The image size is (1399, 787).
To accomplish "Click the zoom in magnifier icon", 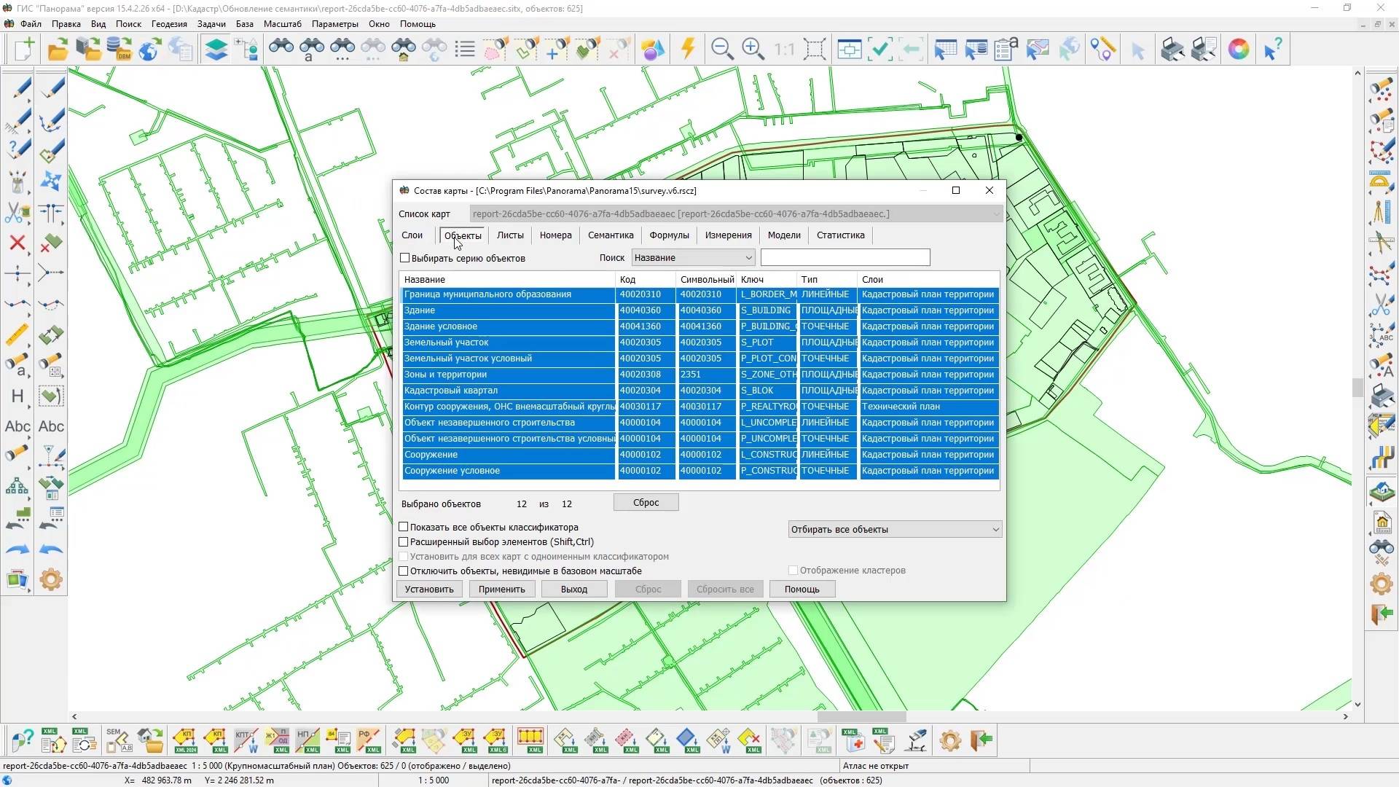I will [753, 49].
